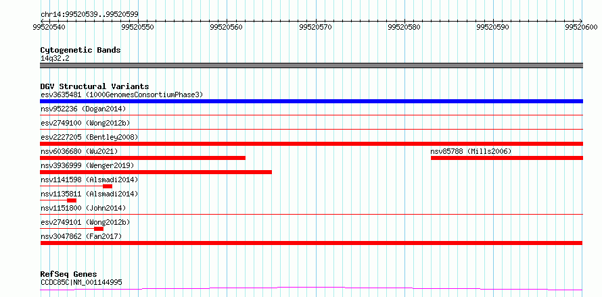Image resolution: width=602 pixels, height=297 pixels.
Task: Select the nsv1151800 (John2014) label
Action: (x=83, y=208)
